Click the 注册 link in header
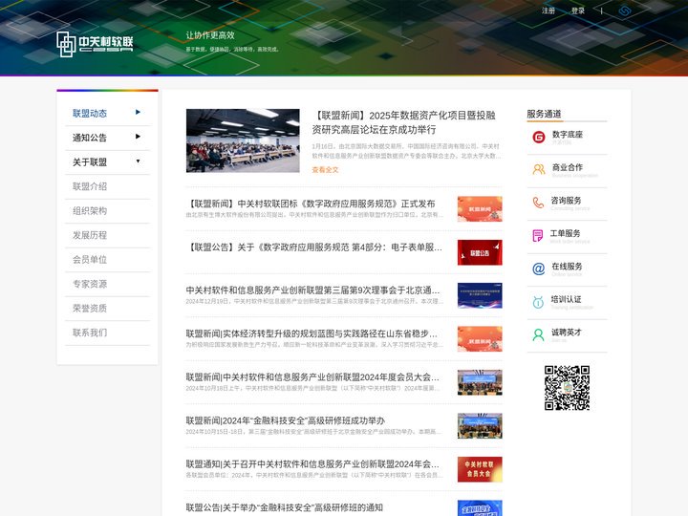Screen dimensions: 688x516 coord(548,11)
